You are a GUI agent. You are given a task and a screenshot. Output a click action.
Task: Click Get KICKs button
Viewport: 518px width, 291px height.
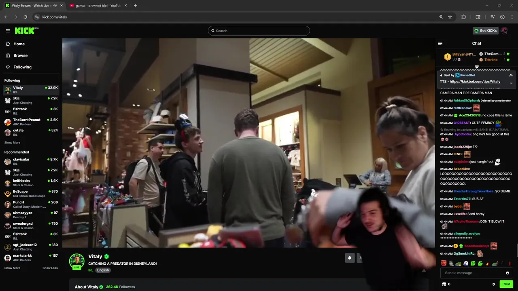coord(485,31)
